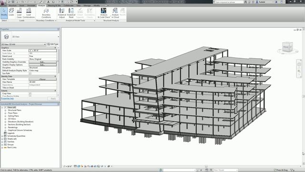Image resolution: width=305 pixels, height=172 pixels.
Task: Click the ViewCube in the 3D view
Action: pyautogui.click(x=288, y=47)
